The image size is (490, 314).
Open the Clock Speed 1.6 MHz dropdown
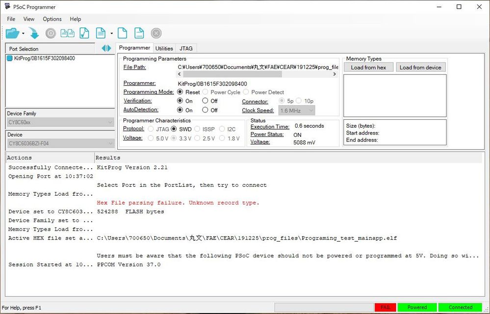(297, 111)
